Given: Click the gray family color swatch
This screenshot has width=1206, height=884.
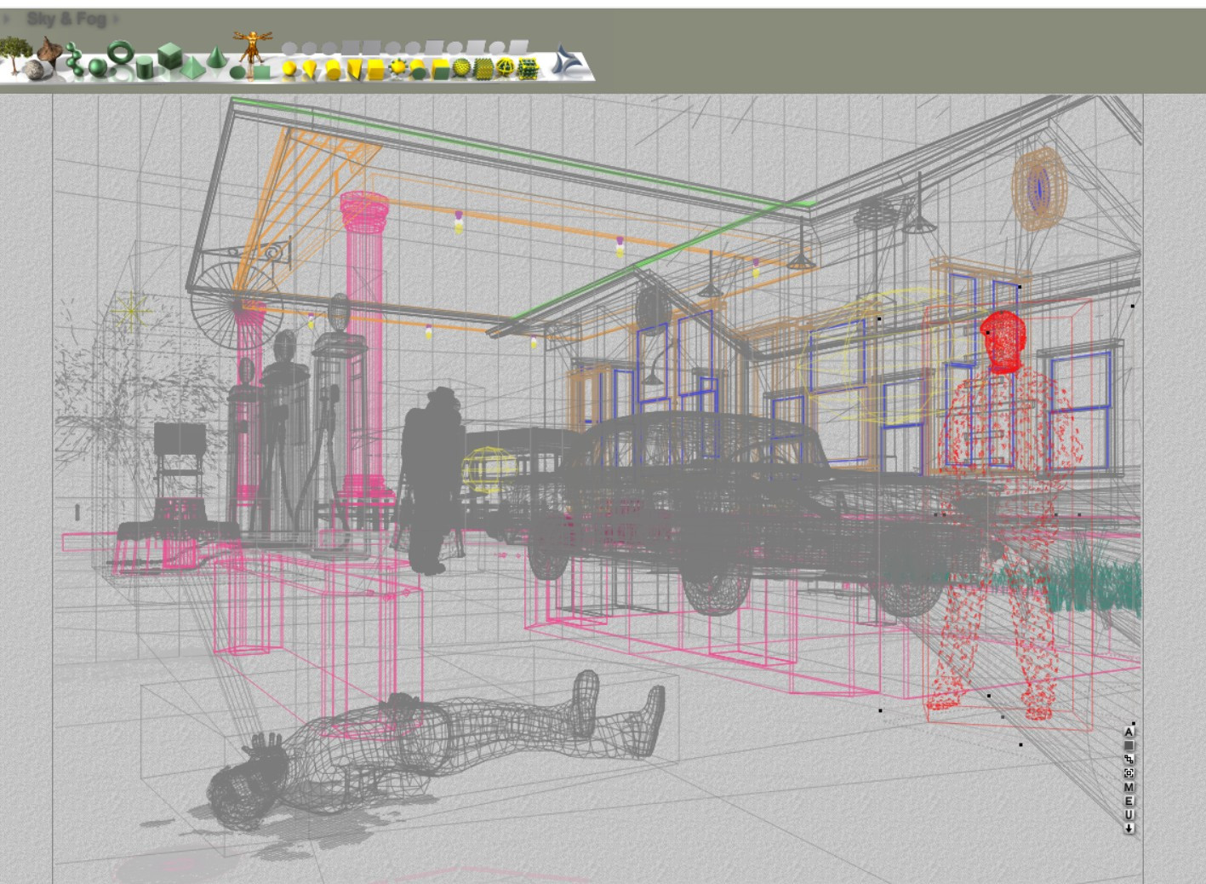Looking at the screenshot, I should tap(1129, 745).
